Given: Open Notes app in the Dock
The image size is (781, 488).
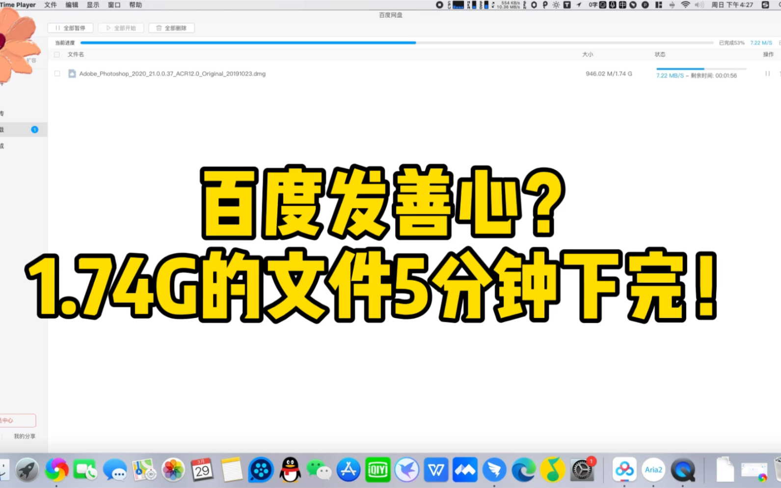Looking at the screenshot, I should 232,470.
